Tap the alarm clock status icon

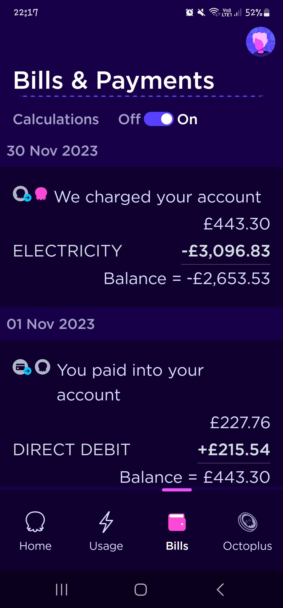pyautogui.click(x=189, y=12)
